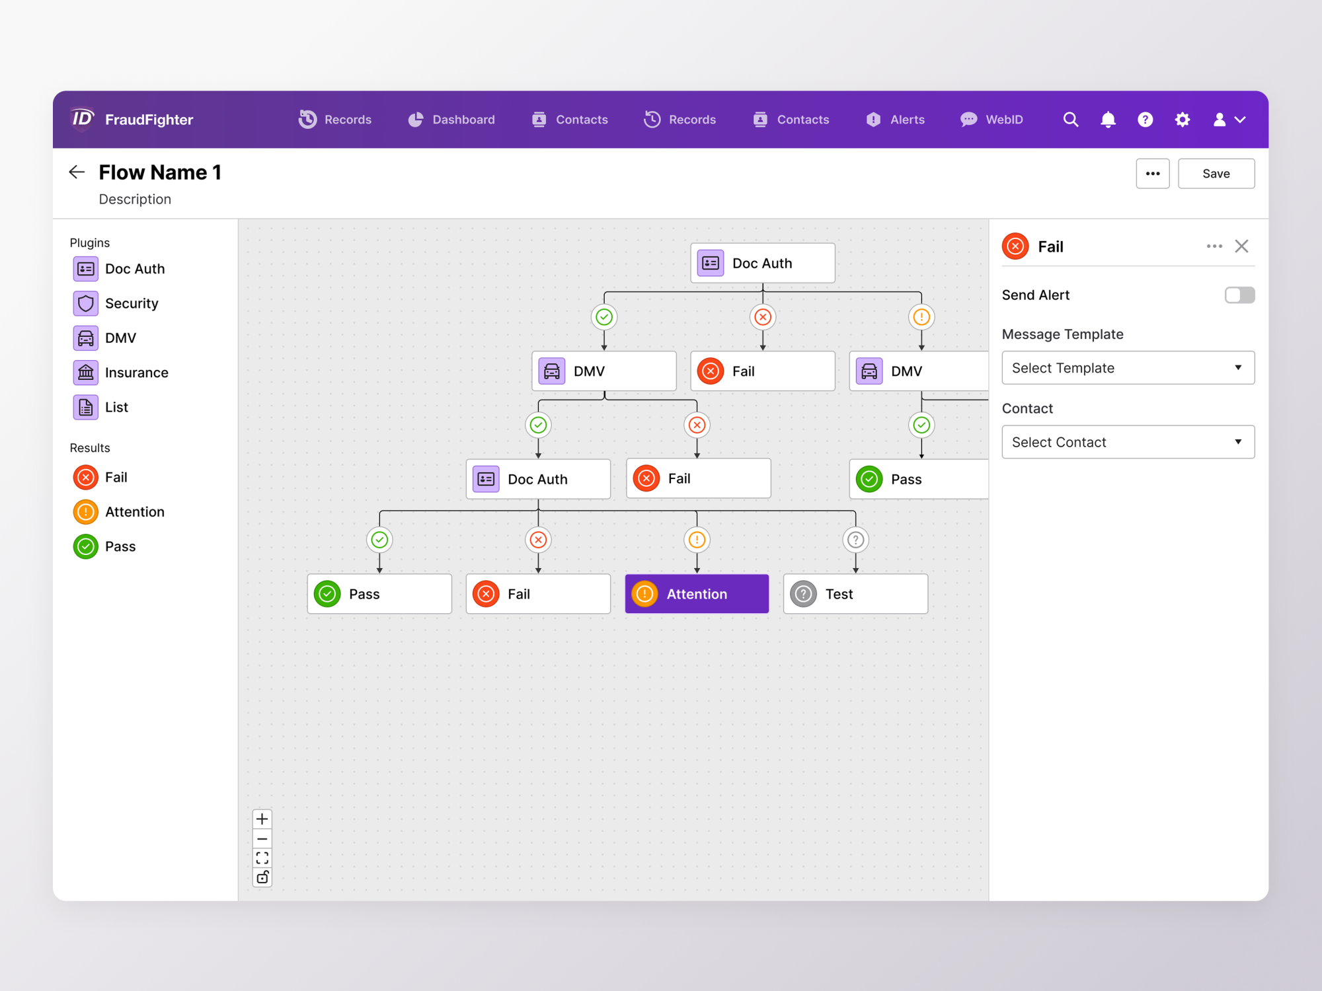Open the help question mark icon
The image size is (1322, 991).
pyautogui.click(x=1145, y=120)
